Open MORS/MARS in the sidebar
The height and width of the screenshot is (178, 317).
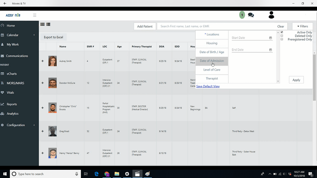[x=15, y=83]
